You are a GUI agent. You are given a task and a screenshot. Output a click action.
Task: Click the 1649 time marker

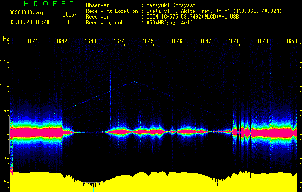[x=263, y=41]
